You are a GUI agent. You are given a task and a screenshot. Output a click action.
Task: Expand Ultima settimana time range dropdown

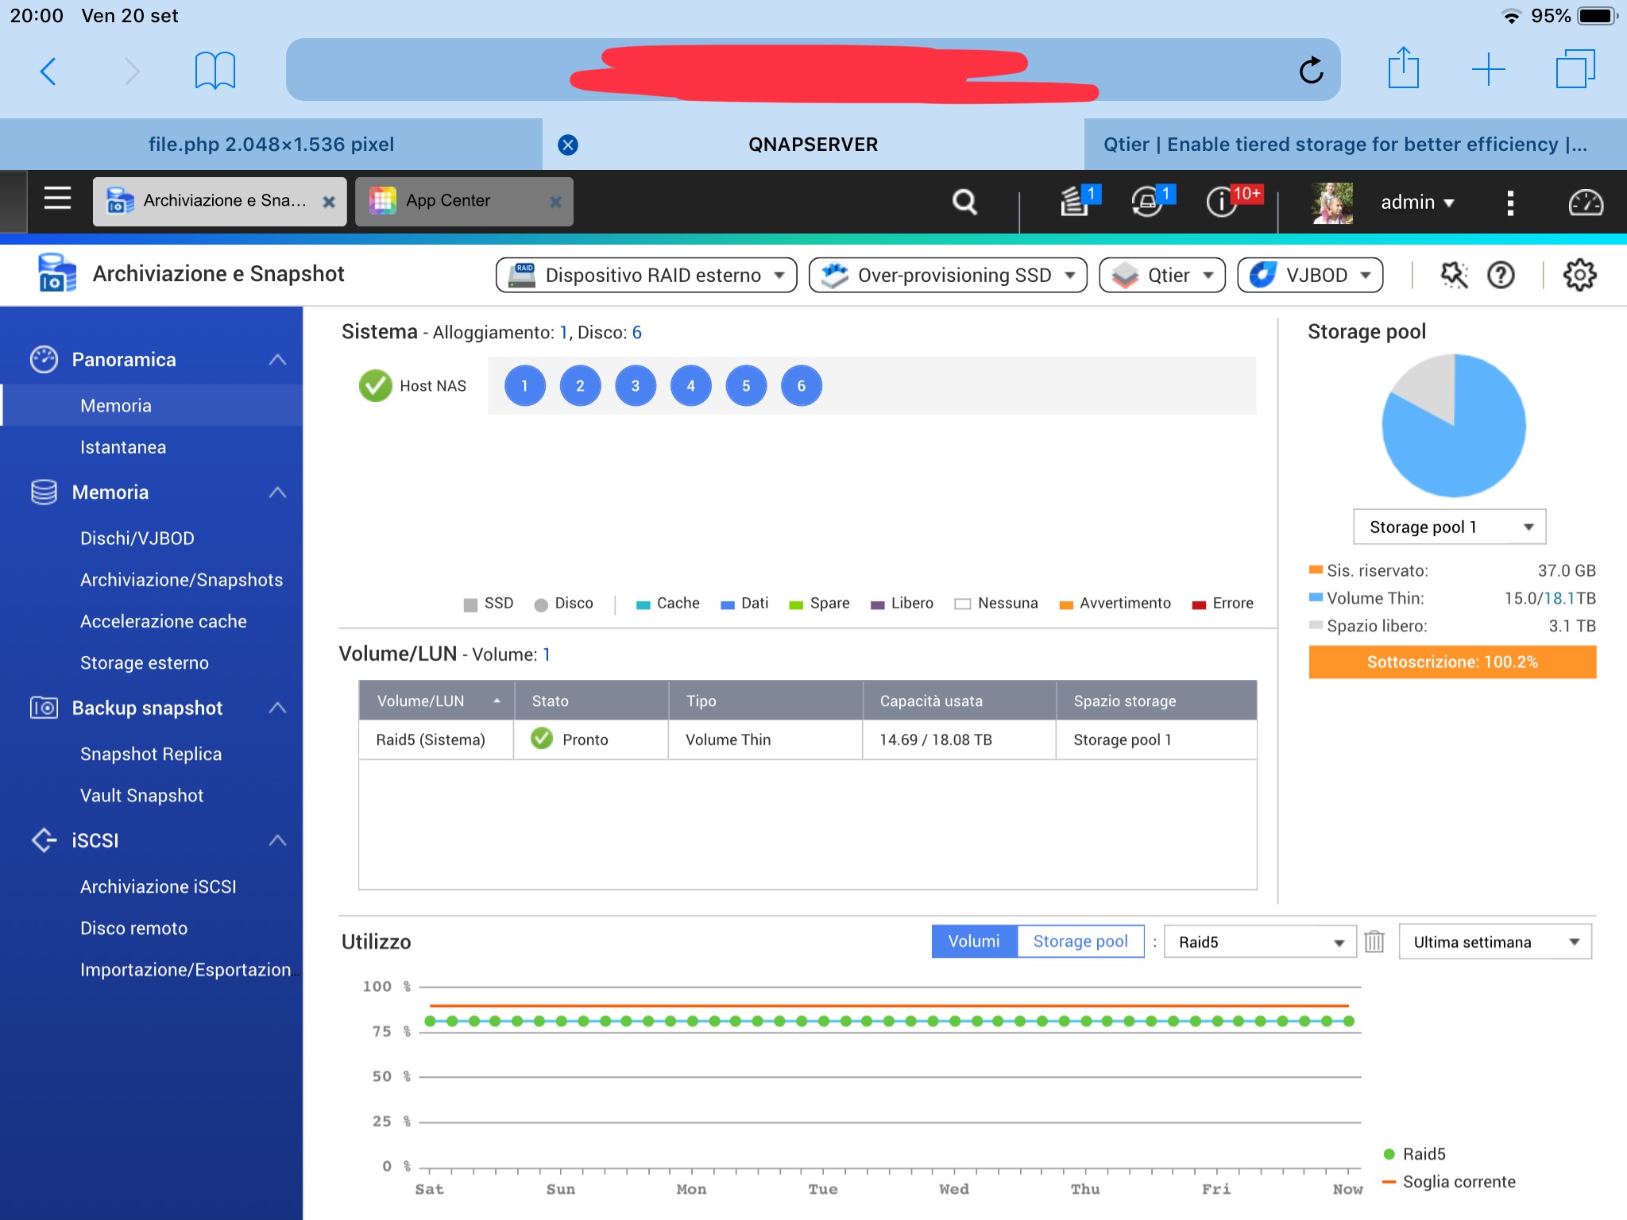point(1494,942)
